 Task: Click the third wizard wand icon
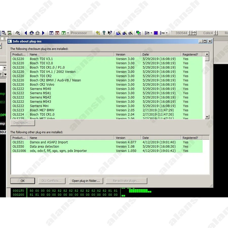tap(130, 33)
